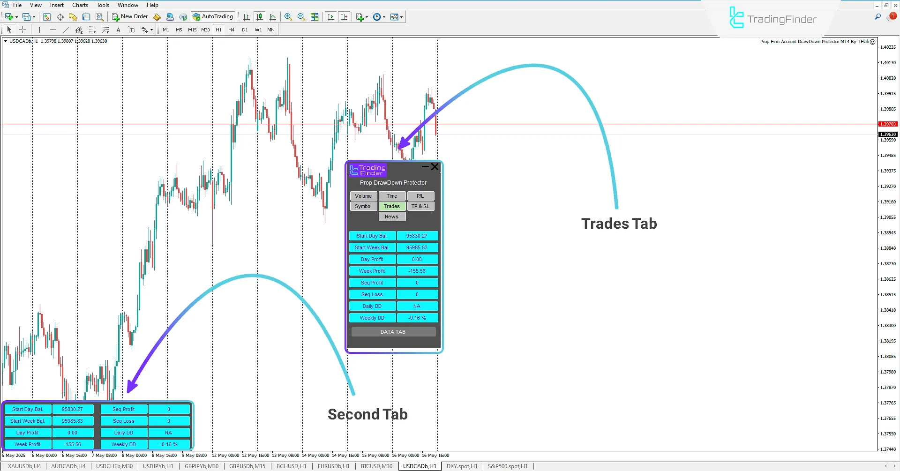Open the Charts menu

[x=80, y=5]
